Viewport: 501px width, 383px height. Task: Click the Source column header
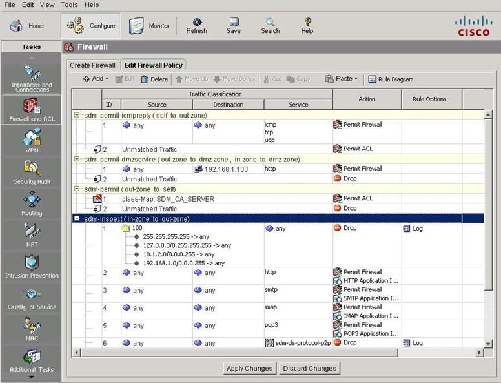[157, 105]
